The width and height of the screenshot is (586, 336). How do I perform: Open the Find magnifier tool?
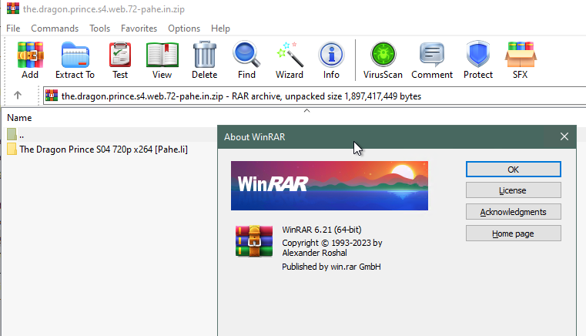[x=246, y=60]
